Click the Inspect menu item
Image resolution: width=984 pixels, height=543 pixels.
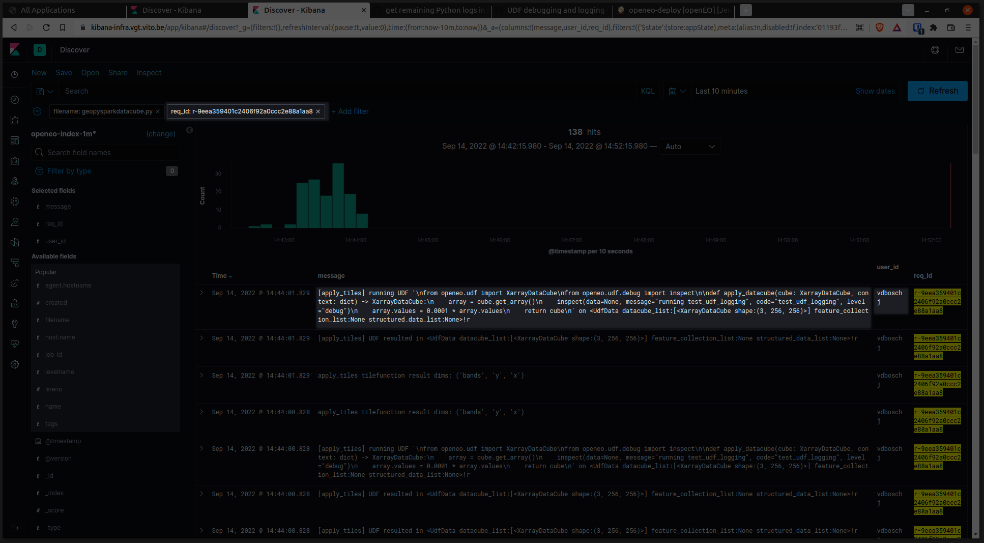tap(149, 72)
